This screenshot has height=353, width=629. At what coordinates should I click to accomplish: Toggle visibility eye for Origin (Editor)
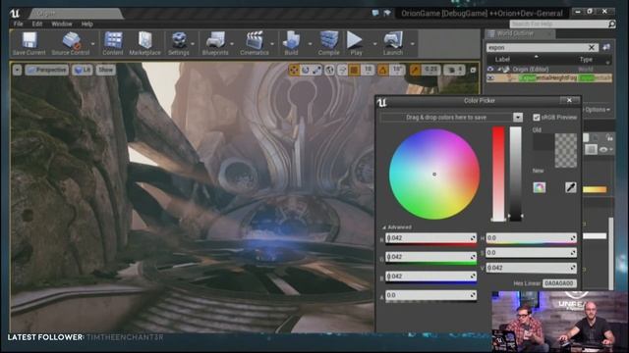tap(490, 70)
